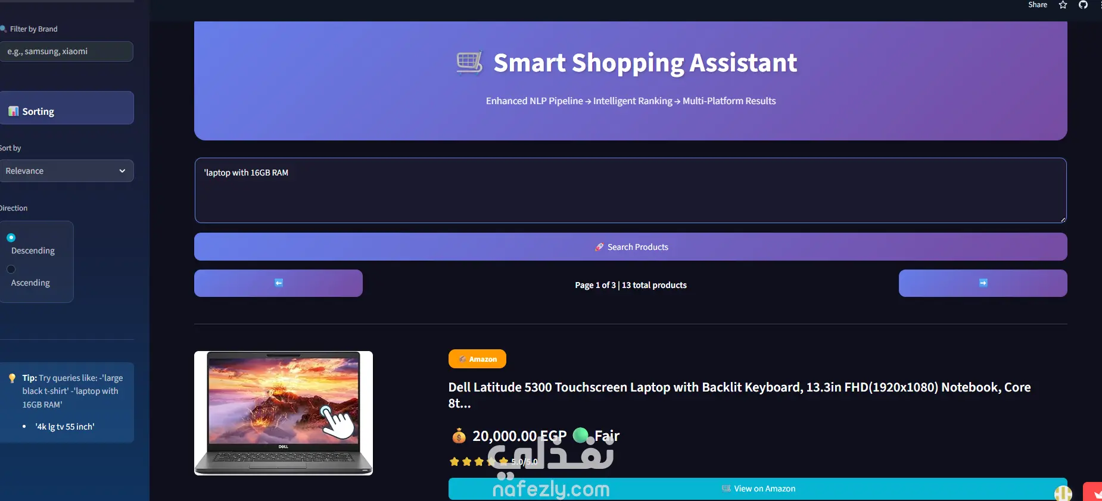Click the lightbulb Tip icon
Image resolution: width=1102 pixels, height=501 pixels.
(x=13, y=378)
